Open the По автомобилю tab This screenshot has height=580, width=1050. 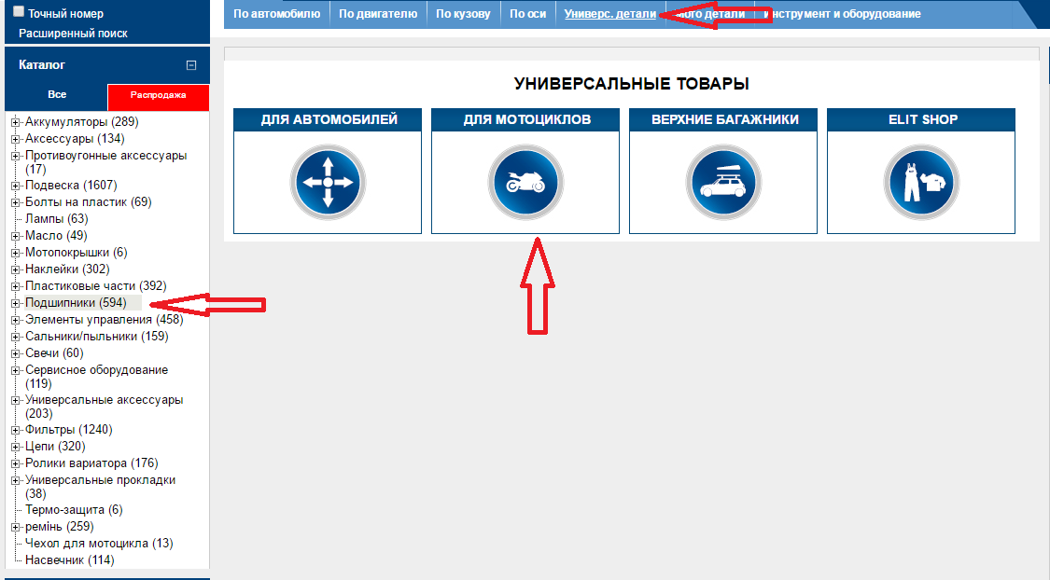pos(276,14)
